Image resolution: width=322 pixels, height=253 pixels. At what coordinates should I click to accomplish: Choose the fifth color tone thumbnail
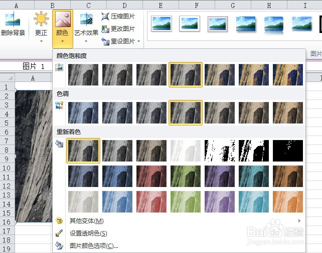(220, 113)
